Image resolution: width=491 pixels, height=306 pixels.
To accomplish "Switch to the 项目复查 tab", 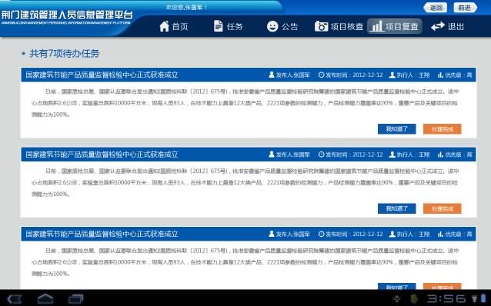I will [x=394, y=26].
